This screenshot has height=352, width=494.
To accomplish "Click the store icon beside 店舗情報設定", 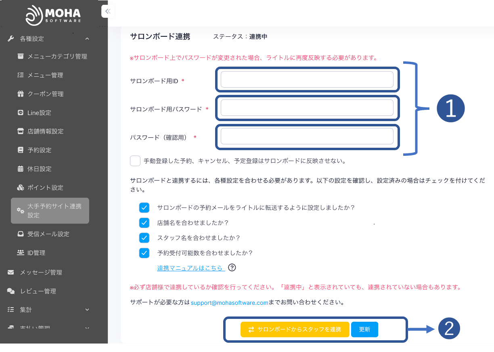I will (21, 131).
